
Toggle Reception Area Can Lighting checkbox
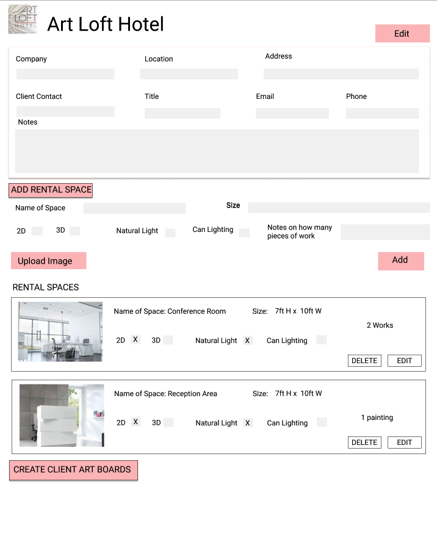(322, 422)
